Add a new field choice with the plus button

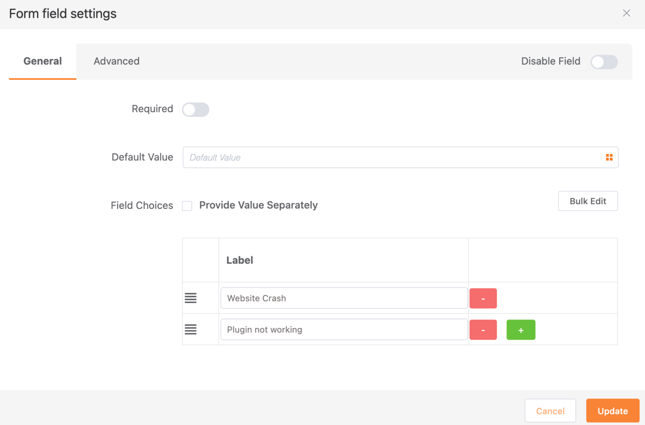[521, 330]
